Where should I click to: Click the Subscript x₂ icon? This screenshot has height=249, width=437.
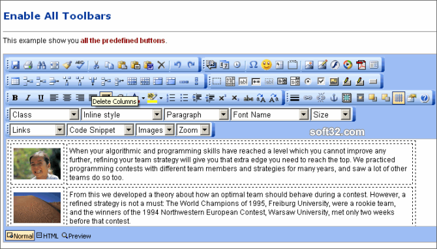click(235, 97)
